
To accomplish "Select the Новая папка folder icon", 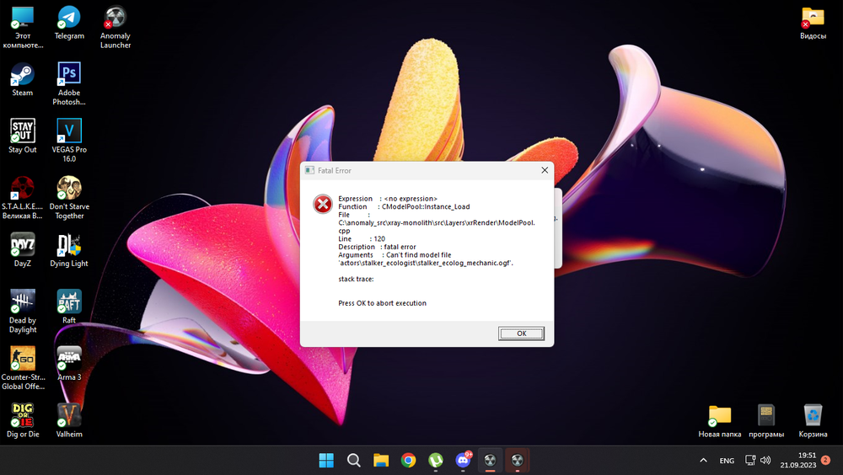I will 720,421.
